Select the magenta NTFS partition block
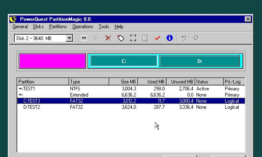The height and width of the screenshot is (157, 262). (x=52, y=61)
